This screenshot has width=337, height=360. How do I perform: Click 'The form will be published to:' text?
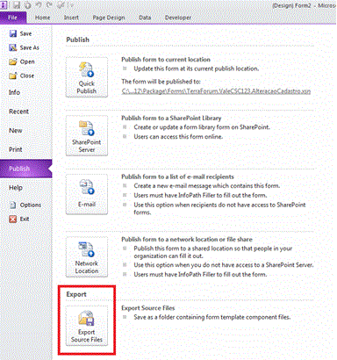pos(161,82)
